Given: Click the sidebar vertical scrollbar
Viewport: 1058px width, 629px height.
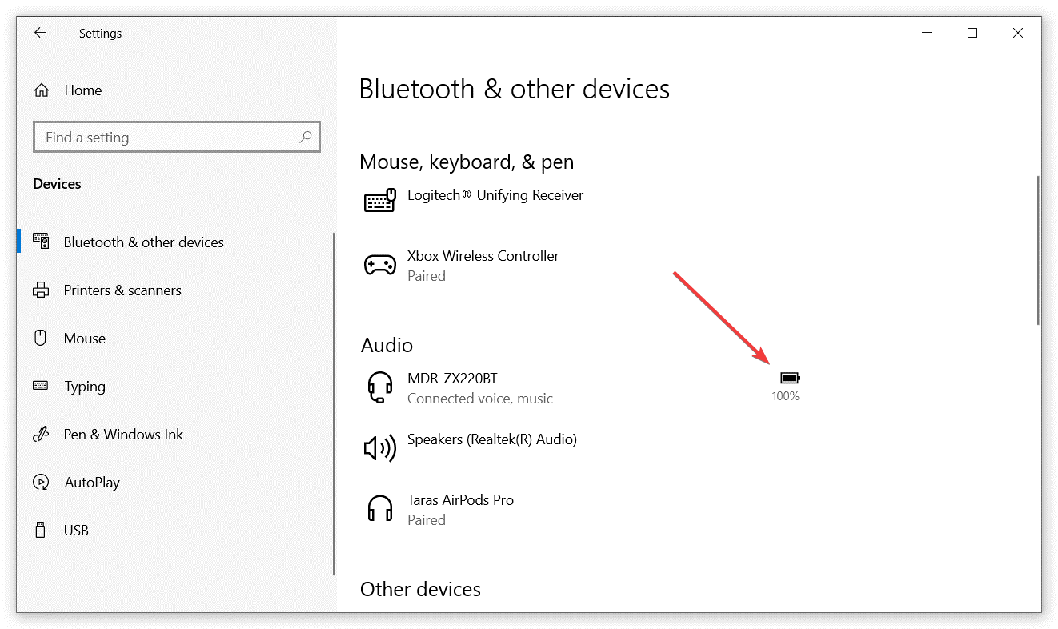Looking at the screenshot, I should click(x=335, y=404).
